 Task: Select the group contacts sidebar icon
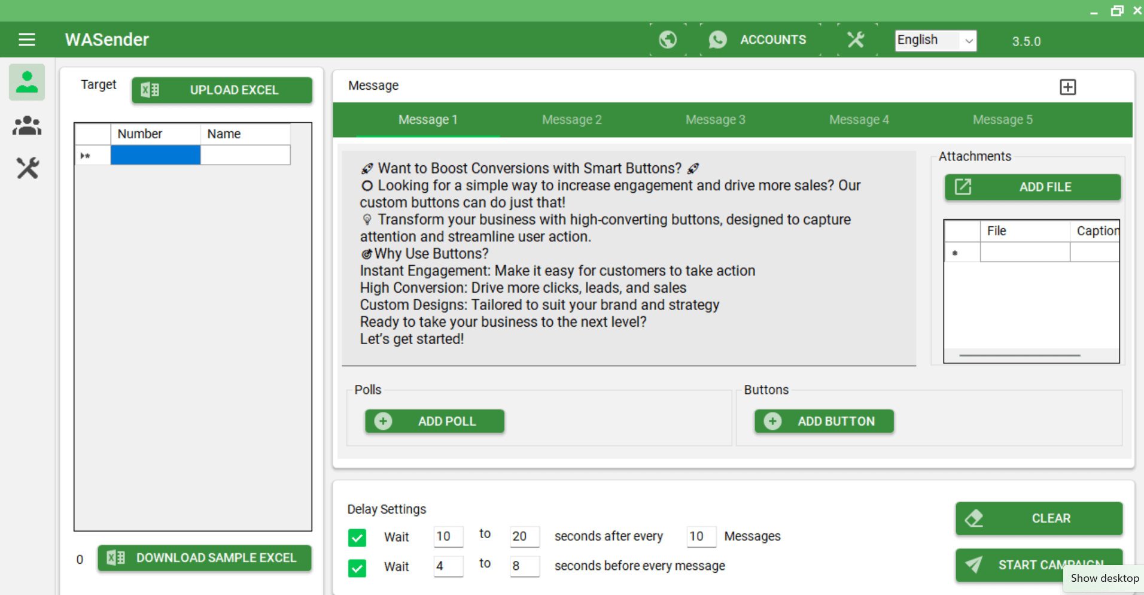pos(27,125)
